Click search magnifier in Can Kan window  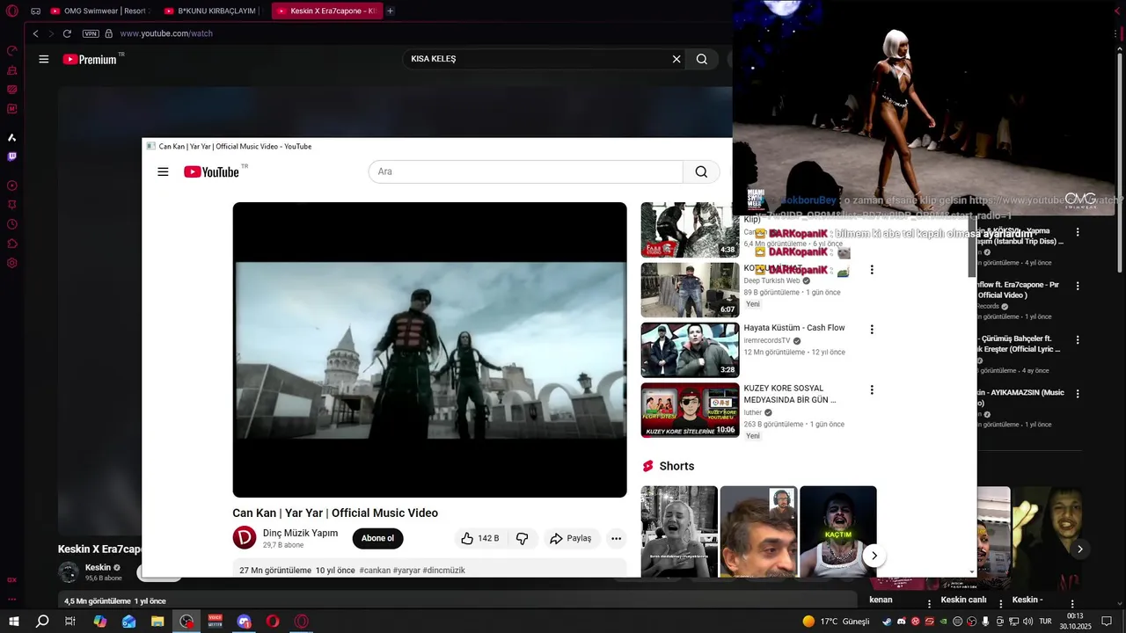click(701, 171)
